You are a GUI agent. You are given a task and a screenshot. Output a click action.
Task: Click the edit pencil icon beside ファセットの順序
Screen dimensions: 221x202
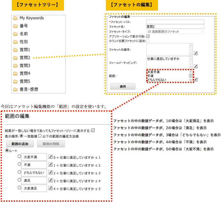196,53
